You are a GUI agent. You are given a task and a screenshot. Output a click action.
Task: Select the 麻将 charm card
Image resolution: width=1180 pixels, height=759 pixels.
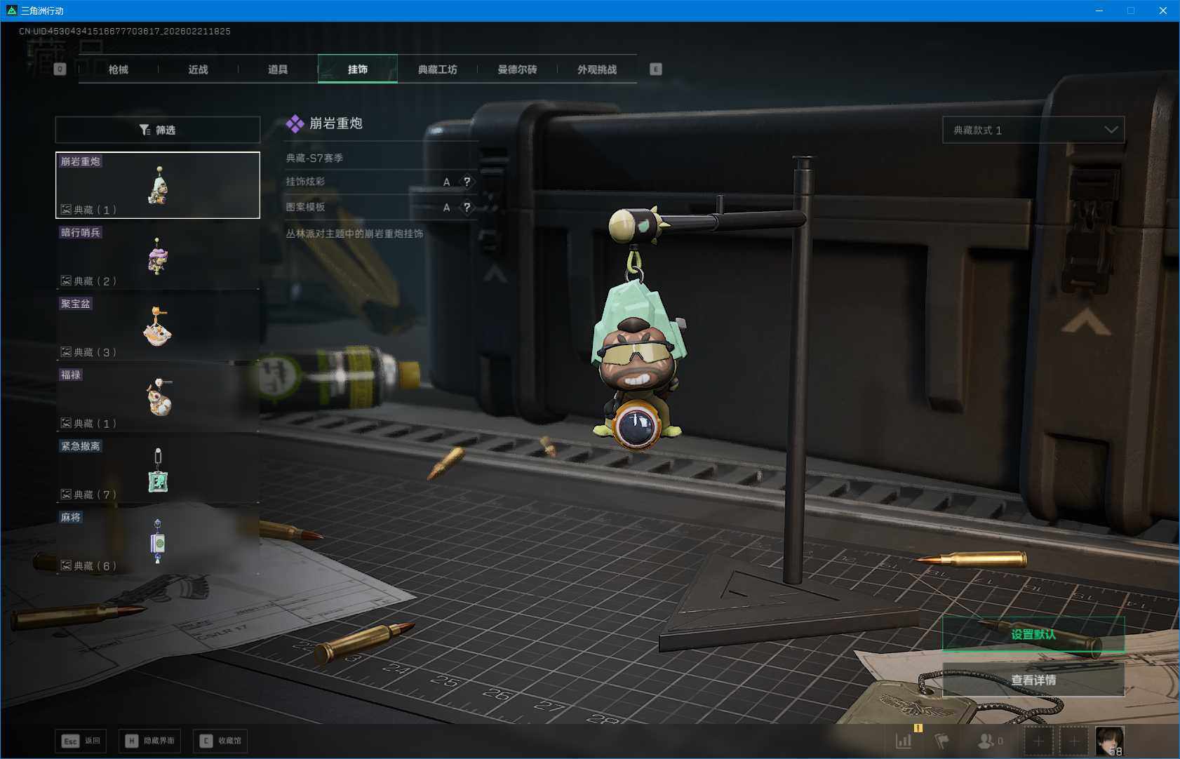[158, 542]
